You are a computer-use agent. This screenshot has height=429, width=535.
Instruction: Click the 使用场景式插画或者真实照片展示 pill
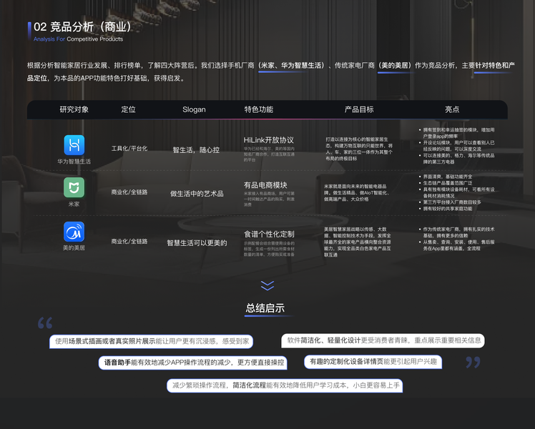click(x=151, y=341)
